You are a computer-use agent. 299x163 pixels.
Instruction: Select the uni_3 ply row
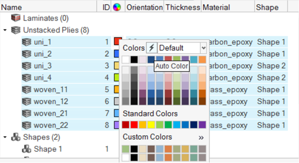pyautogui.click(x=154, y=66)
